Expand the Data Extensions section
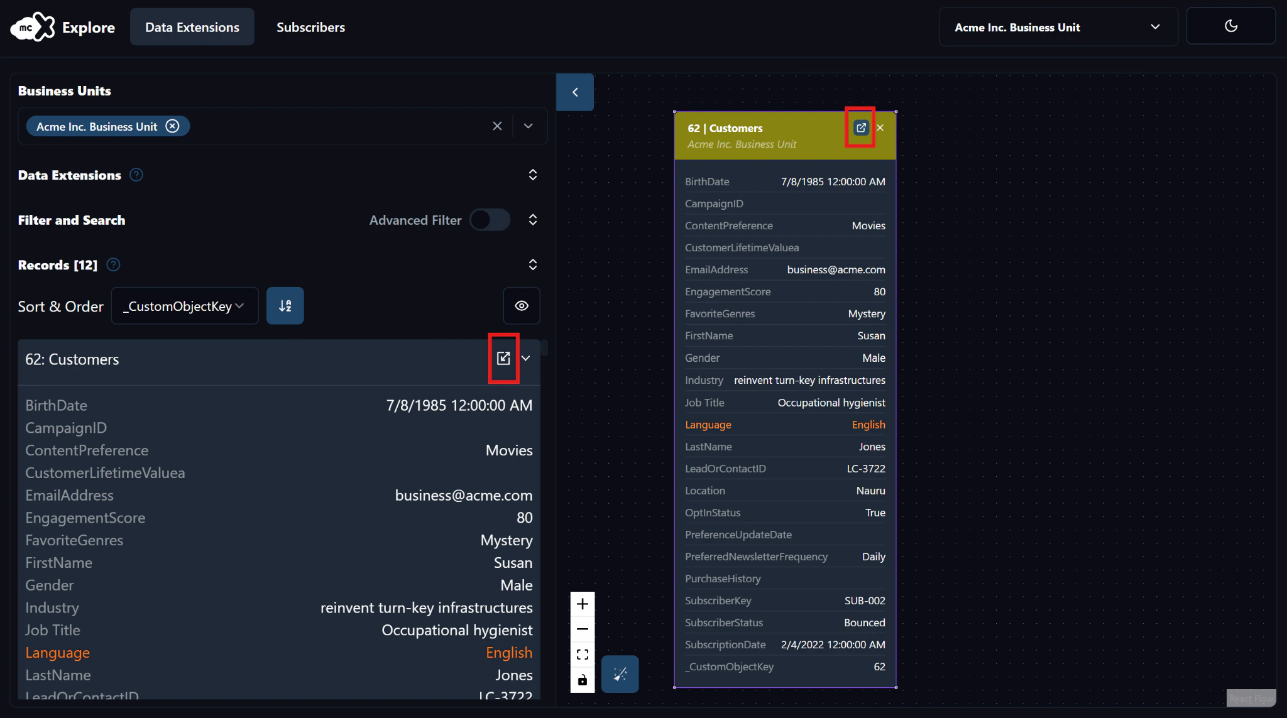Image resolution: width=1287 pixels, height=718 pixels. tap(533, 175)
